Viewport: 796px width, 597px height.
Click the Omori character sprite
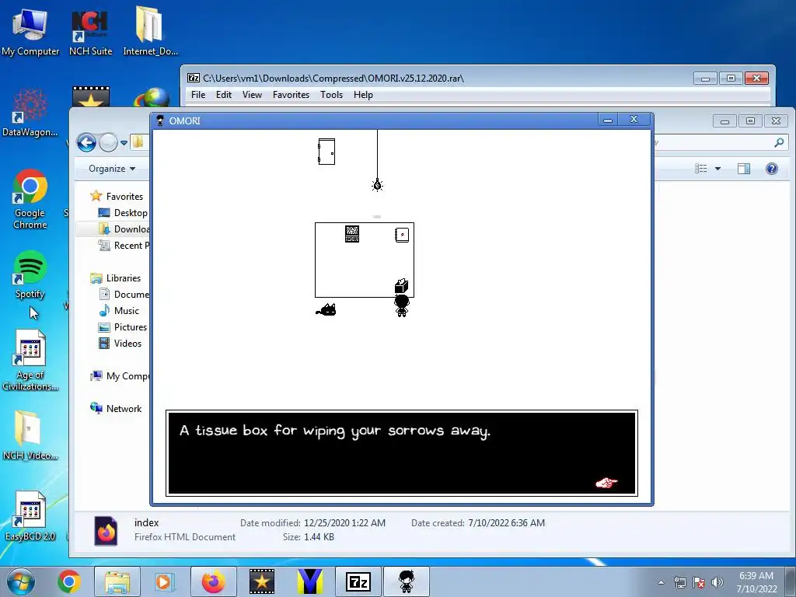(402, 306)
